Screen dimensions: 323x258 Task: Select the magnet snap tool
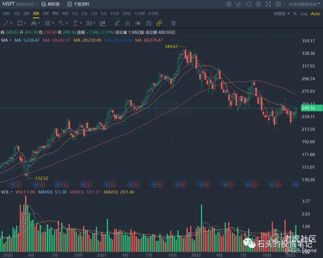(x=149, y=23)
